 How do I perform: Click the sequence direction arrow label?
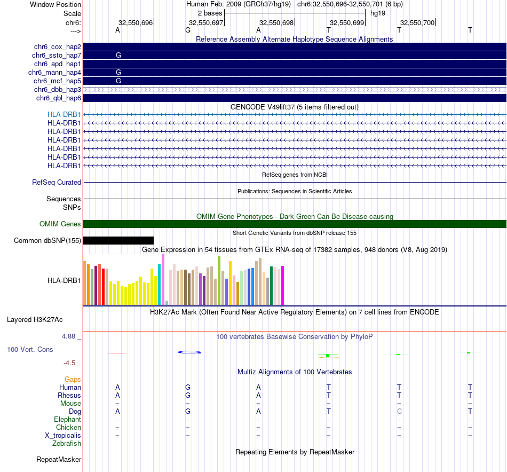click(75, 31)
